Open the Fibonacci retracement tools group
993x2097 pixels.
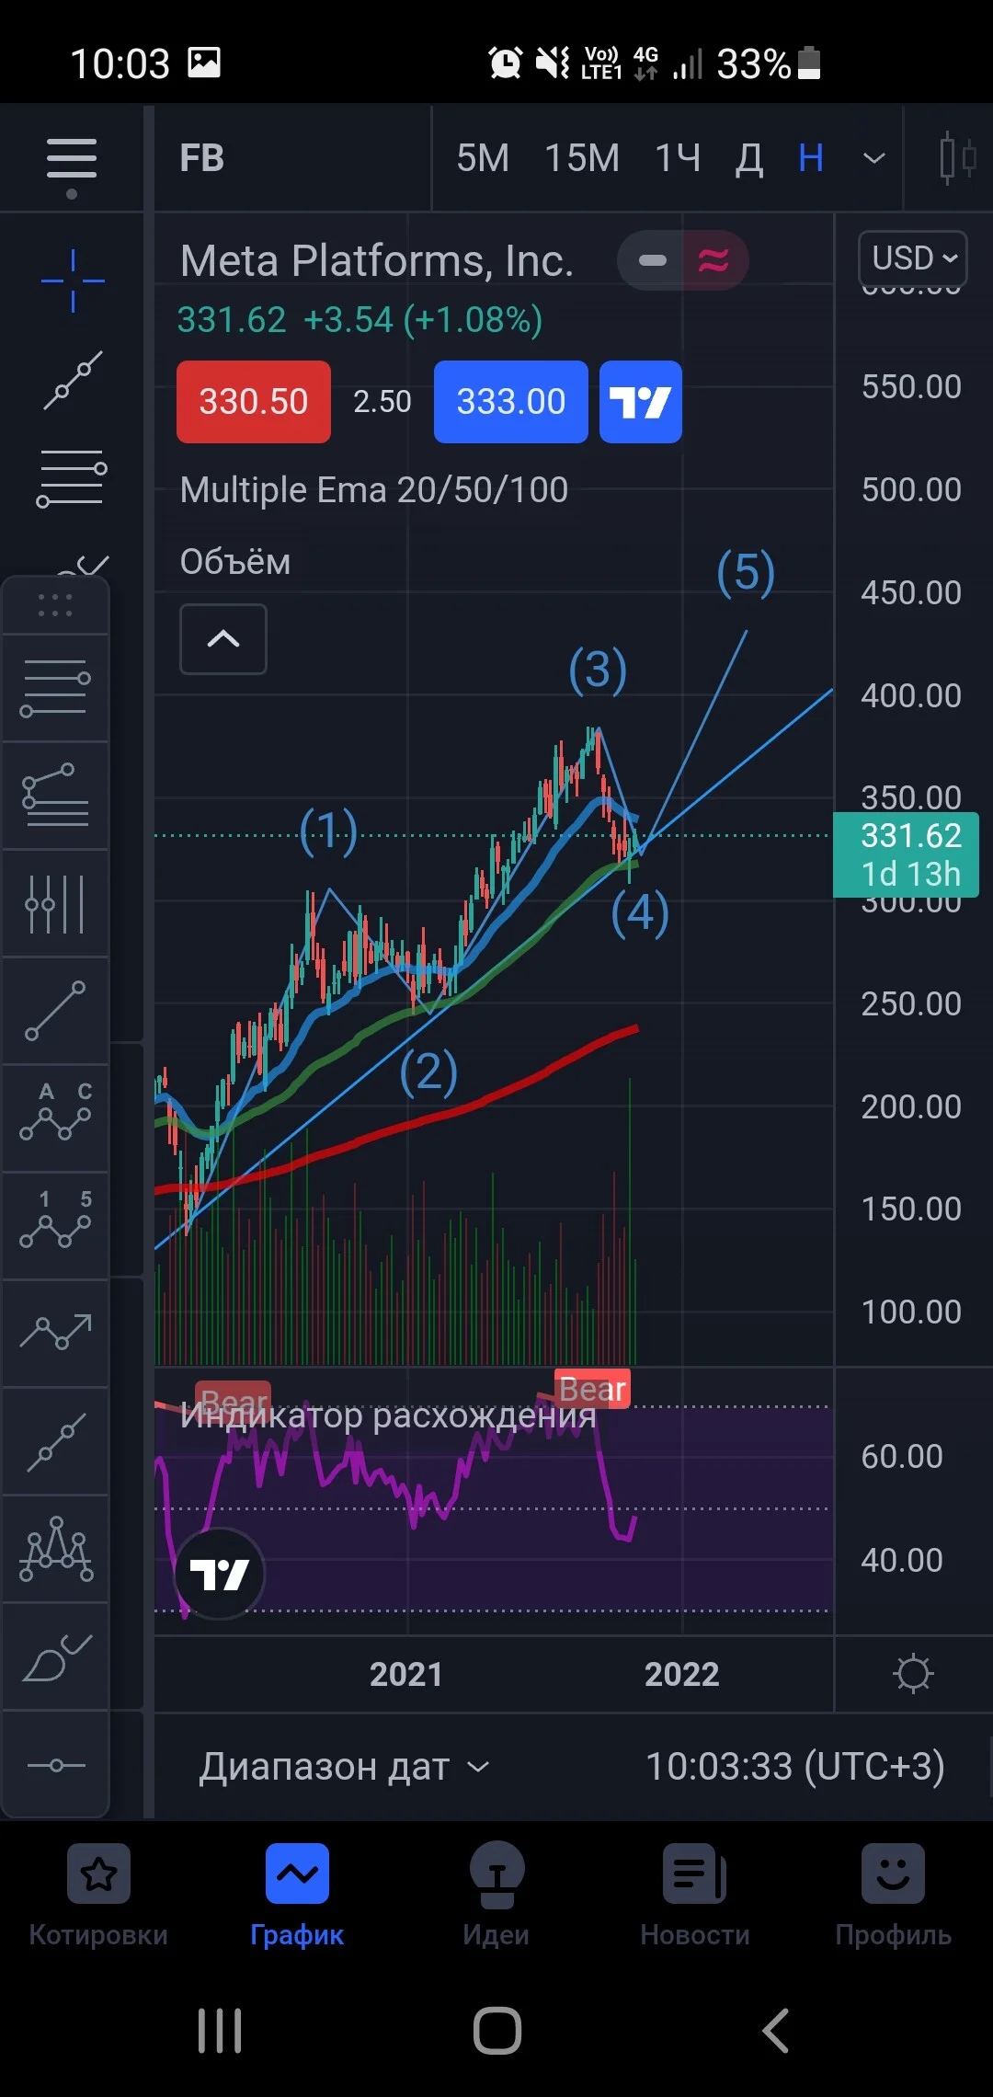(72, 478)
